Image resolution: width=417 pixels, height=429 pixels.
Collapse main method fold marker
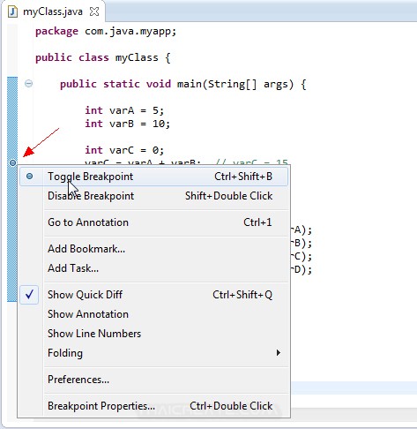point(28,84)
